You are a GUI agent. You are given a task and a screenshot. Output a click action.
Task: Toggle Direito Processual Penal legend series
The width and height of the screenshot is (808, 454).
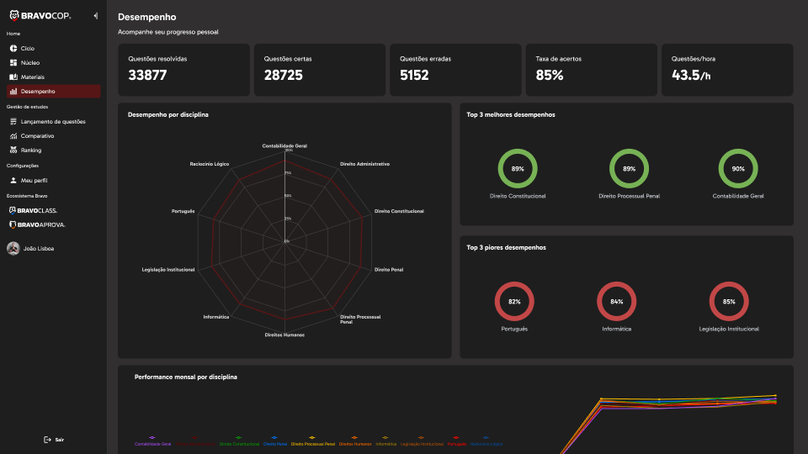(313, 441)
